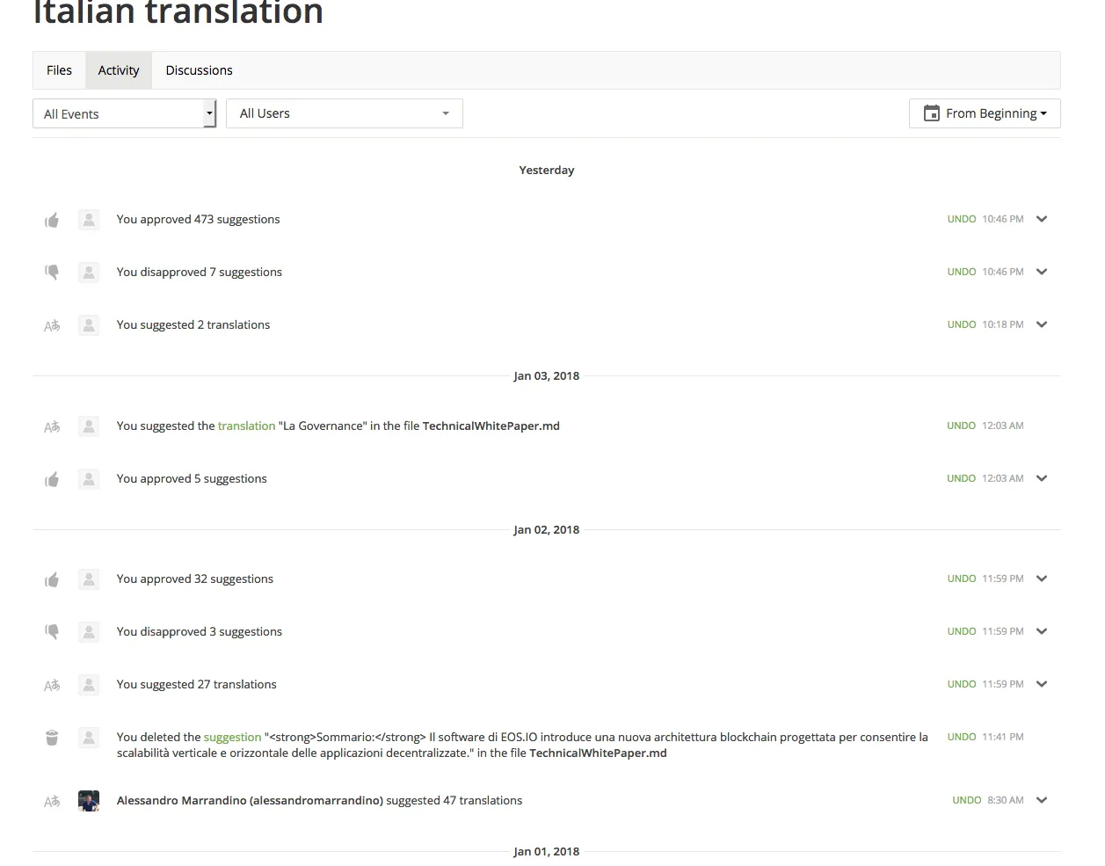Undo disapproval of 3 suggestions
The height and width of the screenshot is (866, 1105).
962,631
